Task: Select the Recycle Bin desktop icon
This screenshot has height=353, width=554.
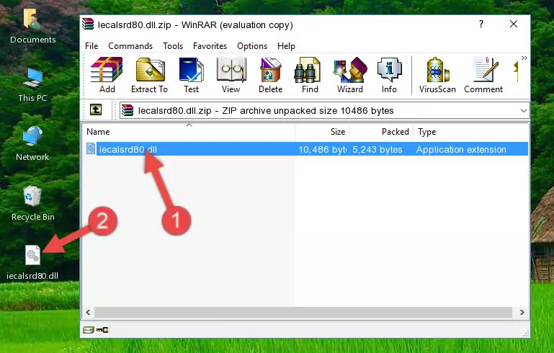Action: pyautogui.click(x=32, y=204)
